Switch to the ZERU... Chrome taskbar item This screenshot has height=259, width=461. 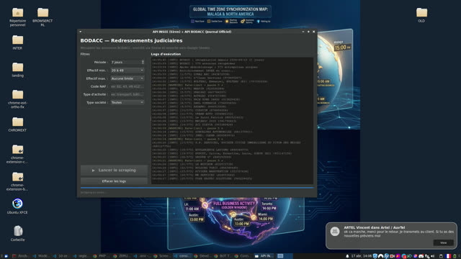pos(121,256)
